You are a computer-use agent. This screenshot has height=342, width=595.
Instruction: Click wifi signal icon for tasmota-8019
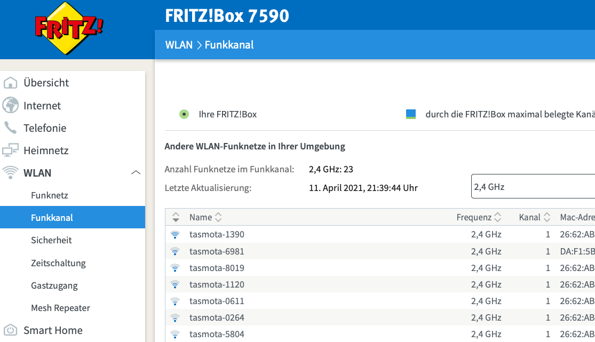point(175,268)
